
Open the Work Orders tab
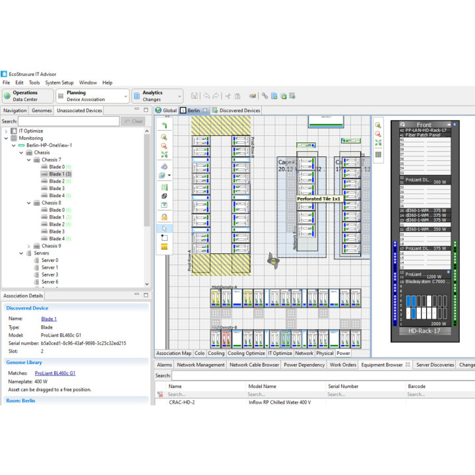343,365
